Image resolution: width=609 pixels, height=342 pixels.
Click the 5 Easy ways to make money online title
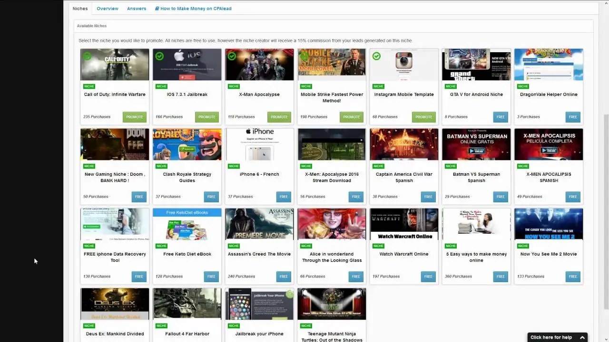[476, 257]
